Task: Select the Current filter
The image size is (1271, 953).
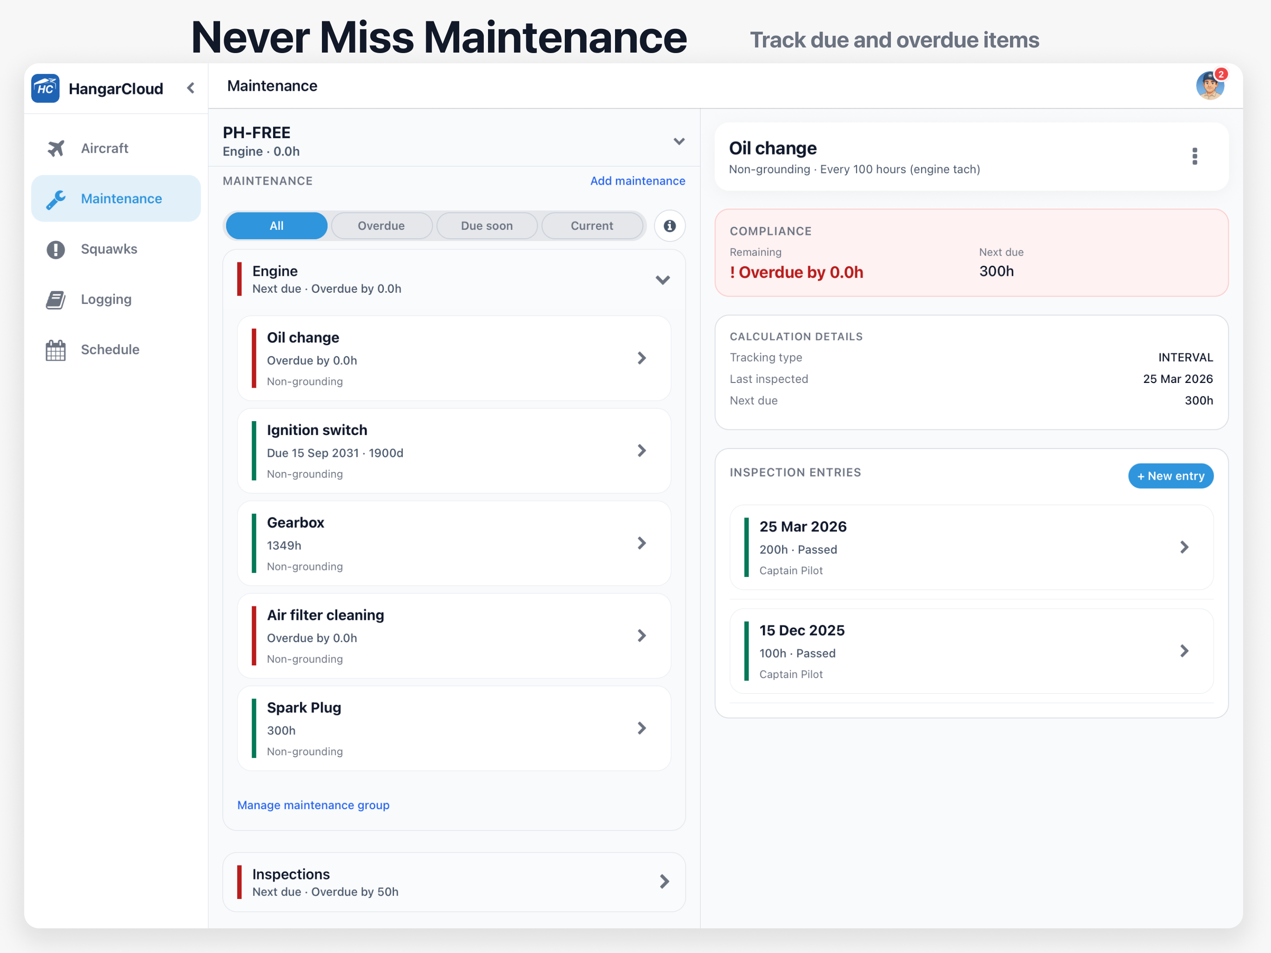Action: tap(592, 226)
